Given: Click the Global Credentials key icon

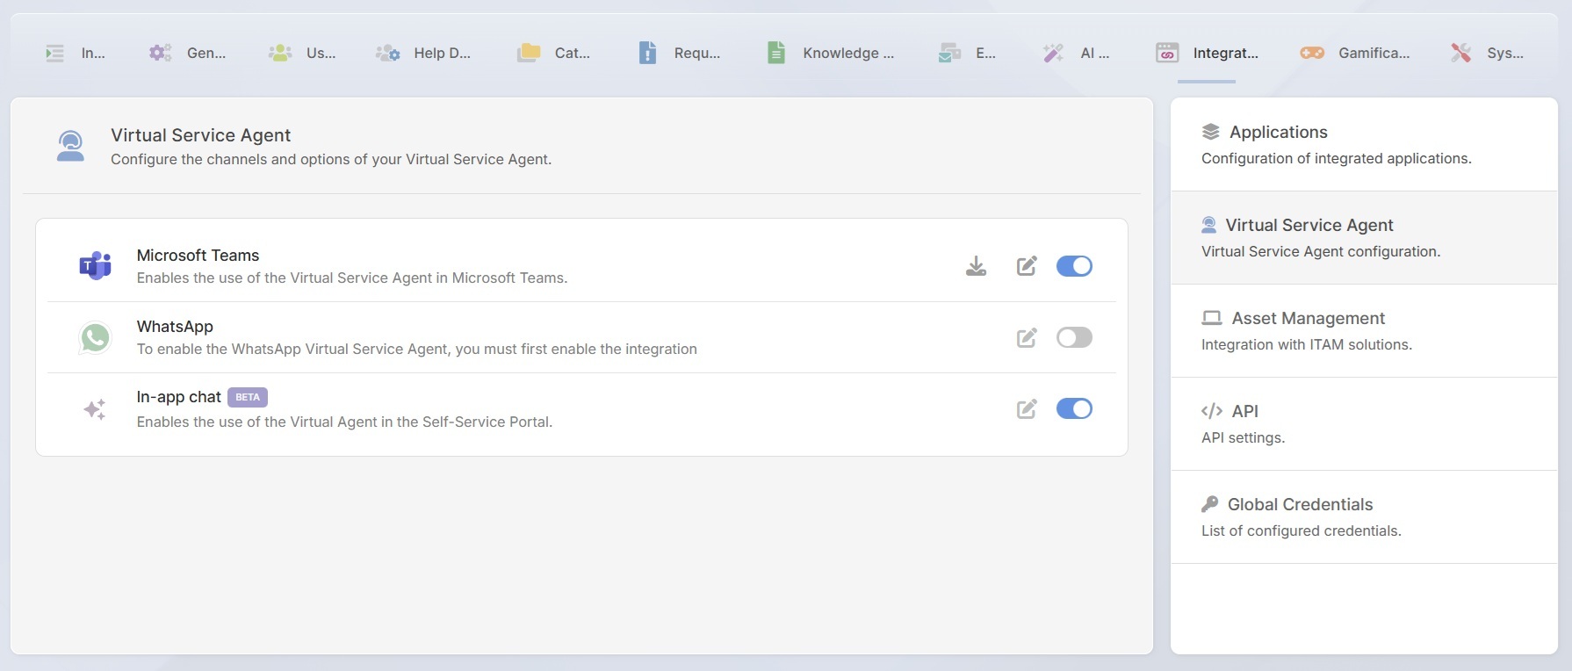Looking at the screenshot, I should [x=1209, y=504].
